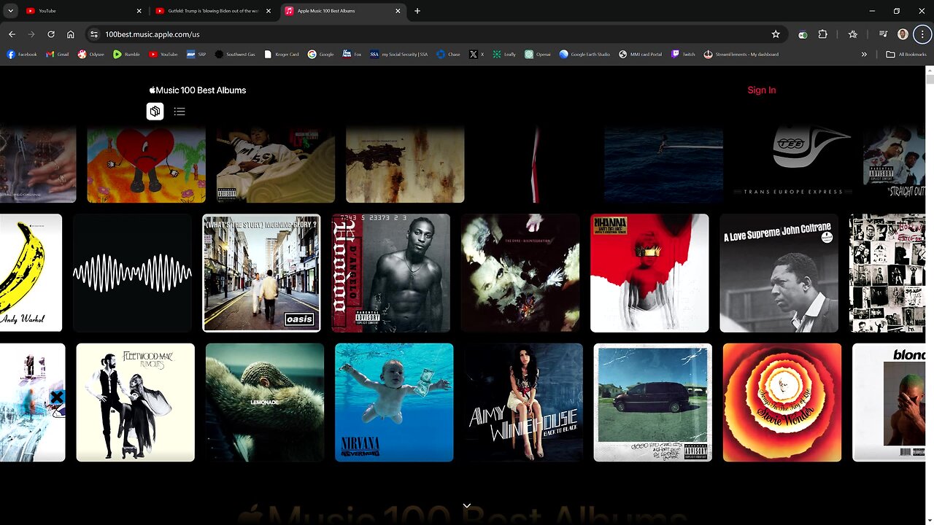
Task: Open Velvet Underground banana album cover
Action: (31, 273)
